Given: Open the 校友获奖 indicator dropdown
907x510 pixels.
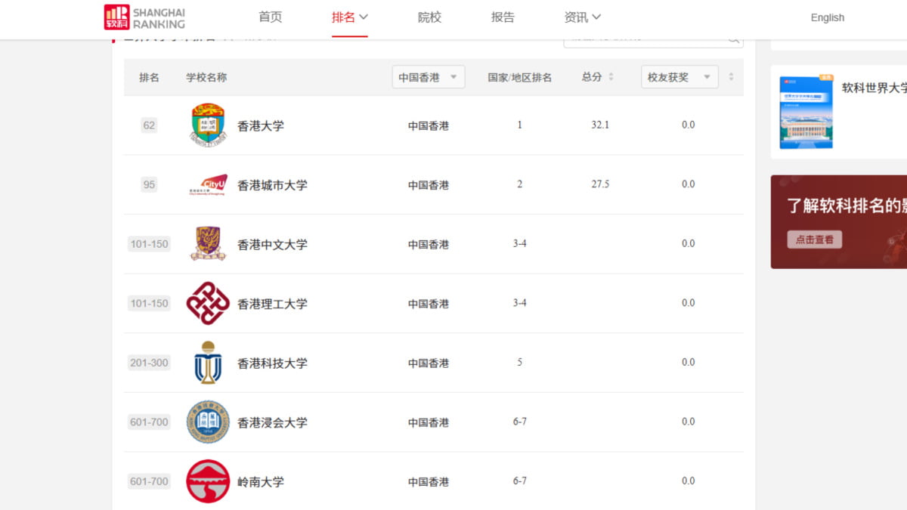Looking at the screenshot, I should point(679,77).
